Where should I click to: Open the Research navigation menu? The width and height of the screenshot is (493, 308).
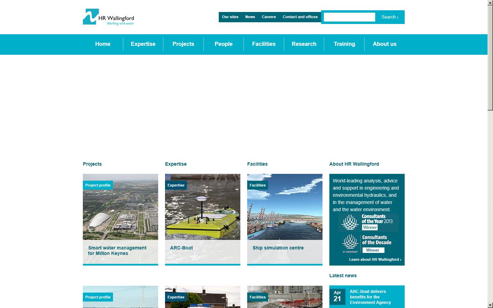pos(304,44)
